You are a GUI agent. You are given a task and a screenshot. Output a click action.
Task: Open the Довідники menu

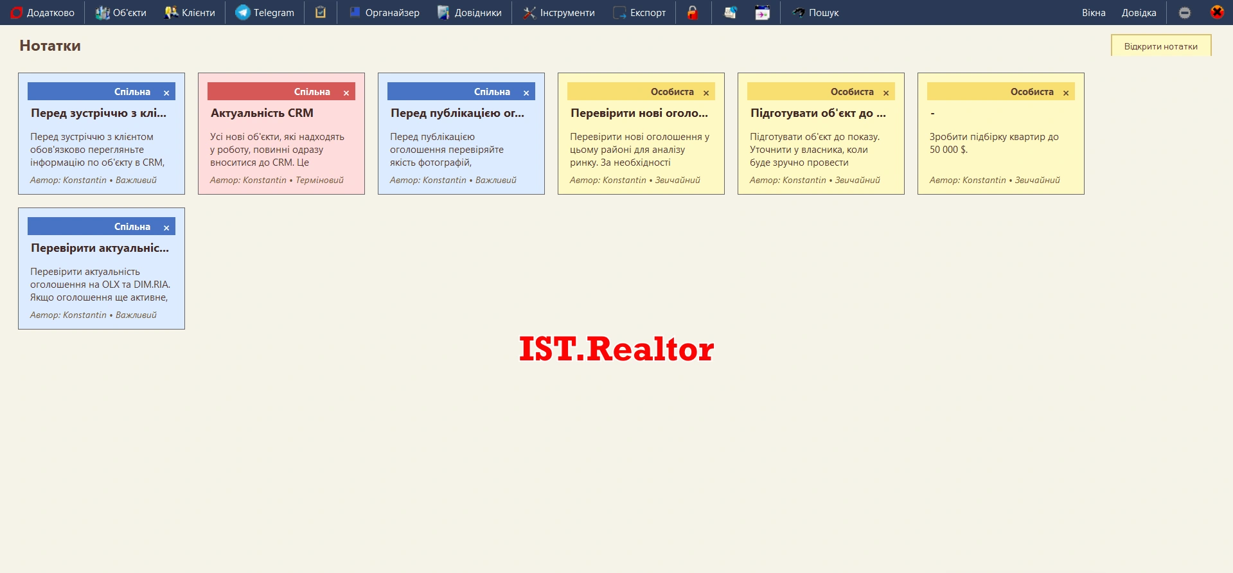pos(470,12)
